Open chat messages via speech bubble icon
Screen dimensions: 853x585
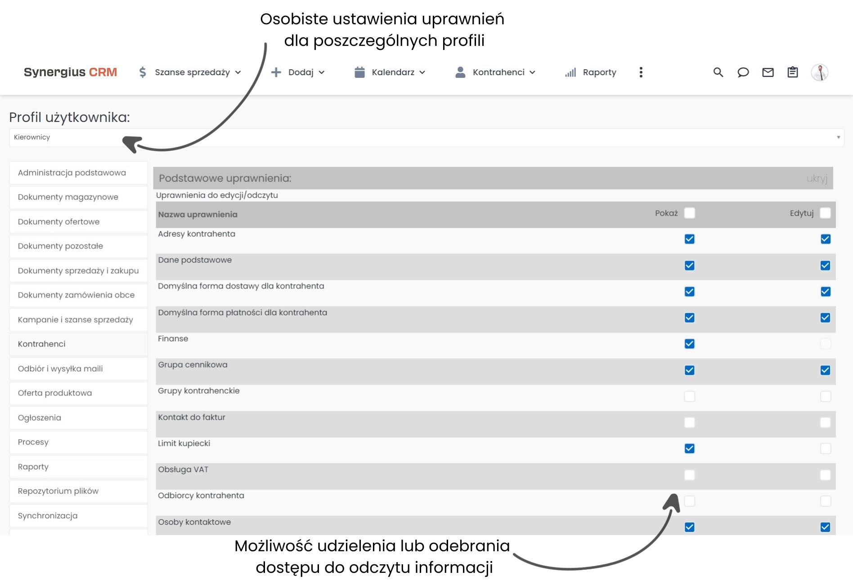[743, 72]
